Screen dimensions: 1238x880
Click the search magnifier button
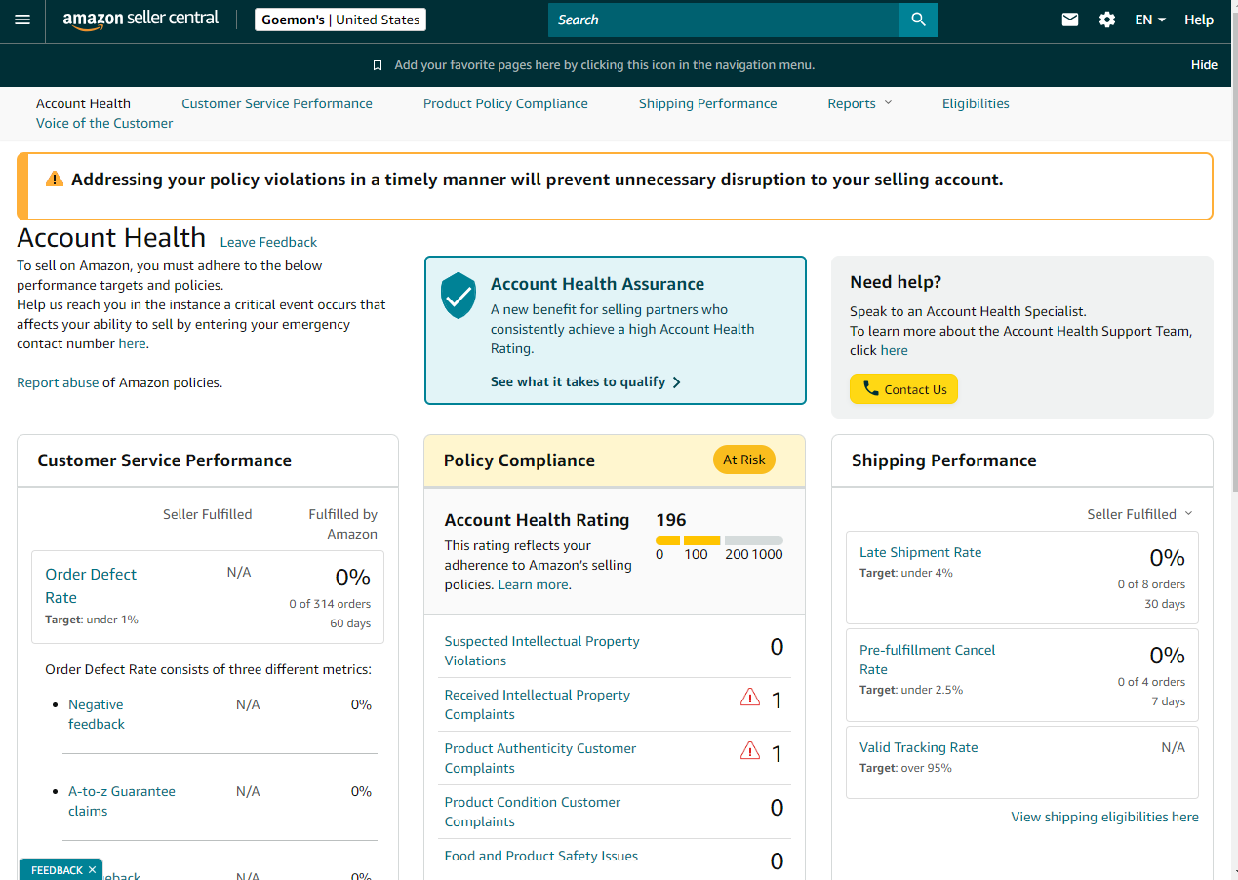pos(918,20)
